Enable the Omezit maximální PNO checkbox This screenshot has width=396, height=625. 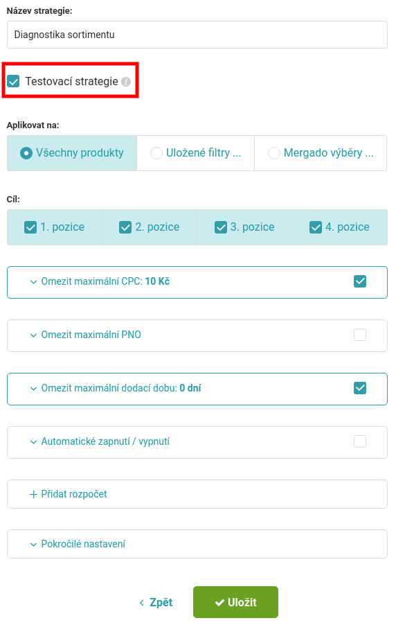[360, 335]
